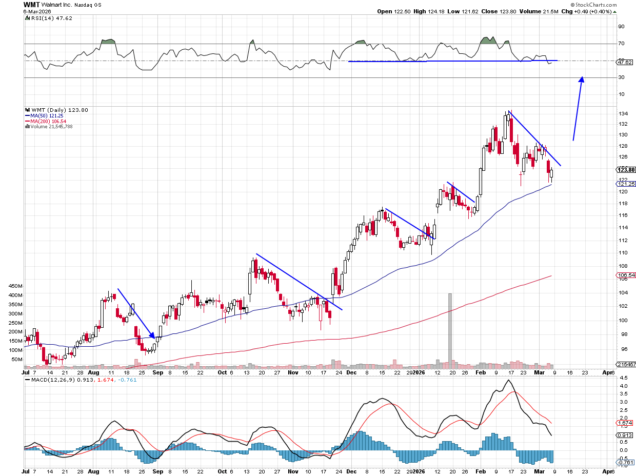Click the Volume 21,545,788 legend label
The image size is (636, 476).
(x=51, y=126)
